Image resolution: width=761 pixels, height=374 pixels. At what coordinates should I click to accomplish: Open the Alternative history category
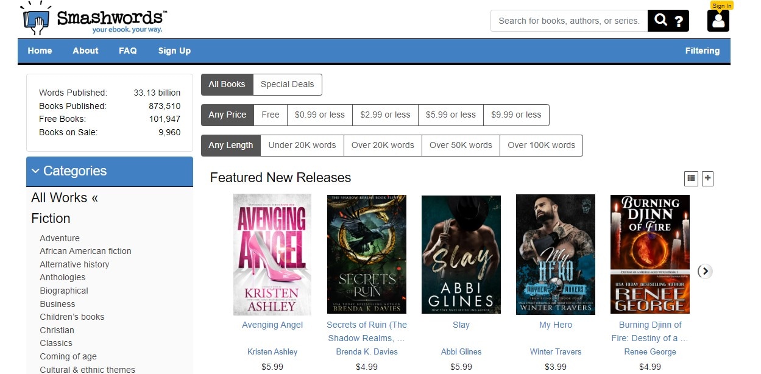pyautogui.click(x=74, y=264)
